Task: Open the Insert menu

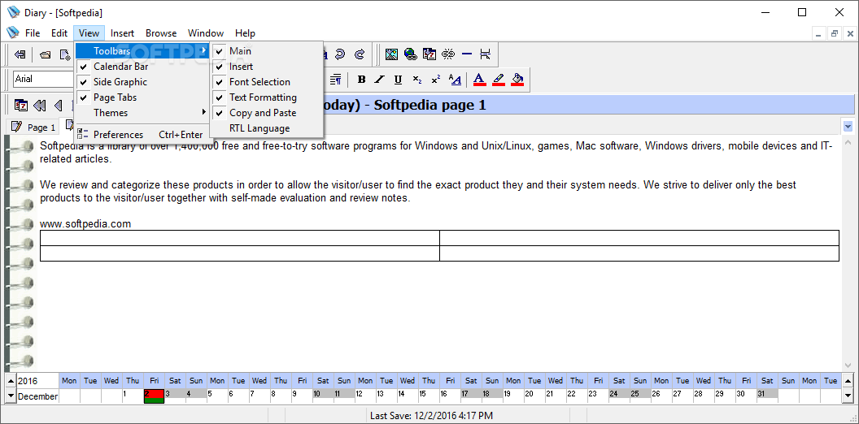Action: [122, 32]
